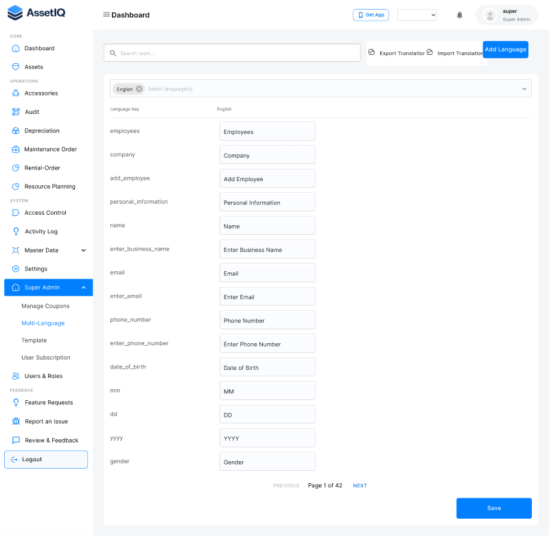Edit the Add Employee translation field
This screenshot has width=549, height=536.
coord(267,178)
